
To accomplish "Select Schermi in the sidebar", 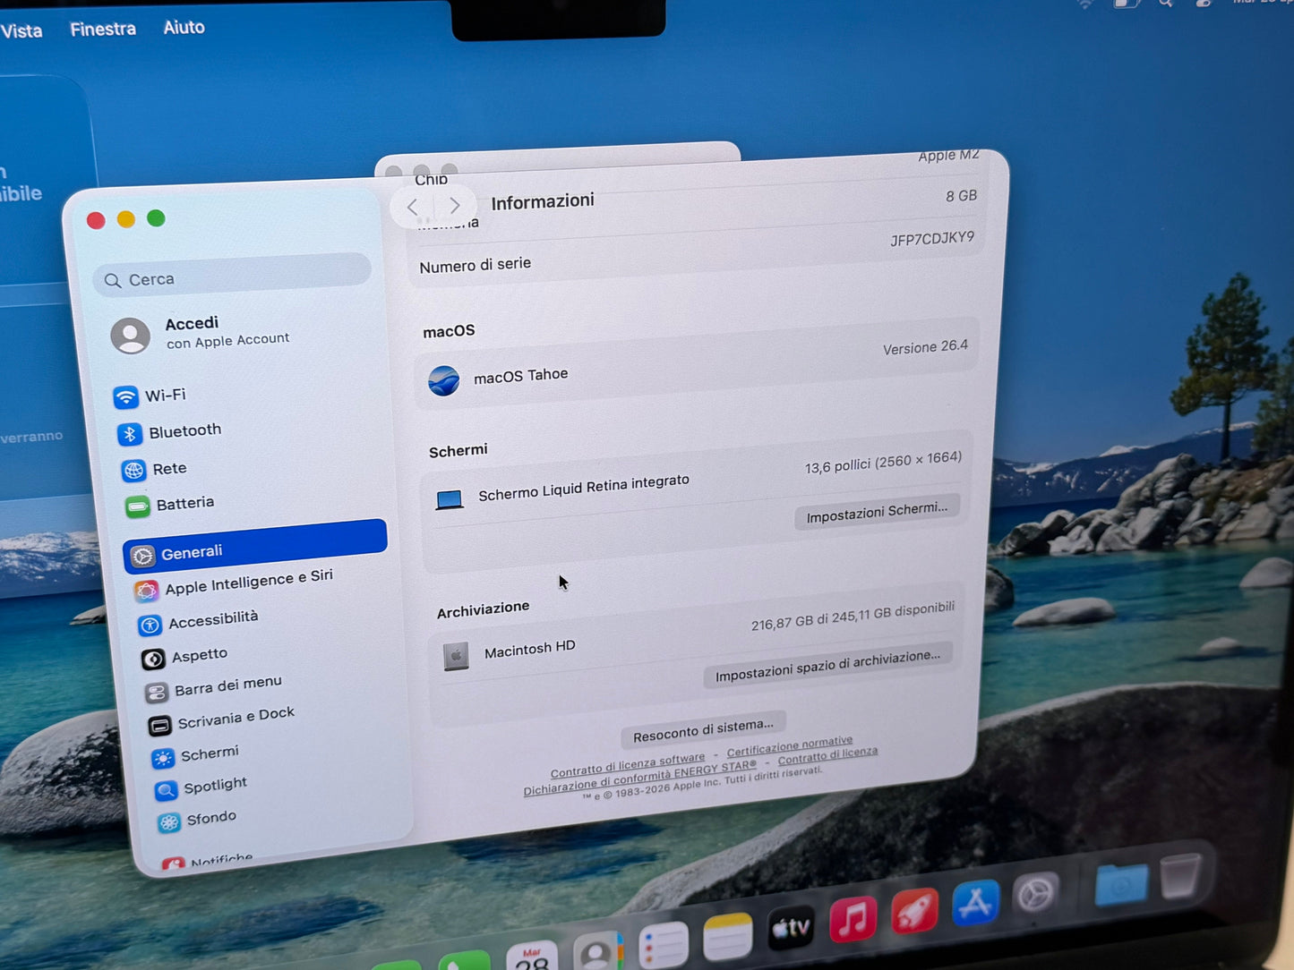I will tap(195, 756).
